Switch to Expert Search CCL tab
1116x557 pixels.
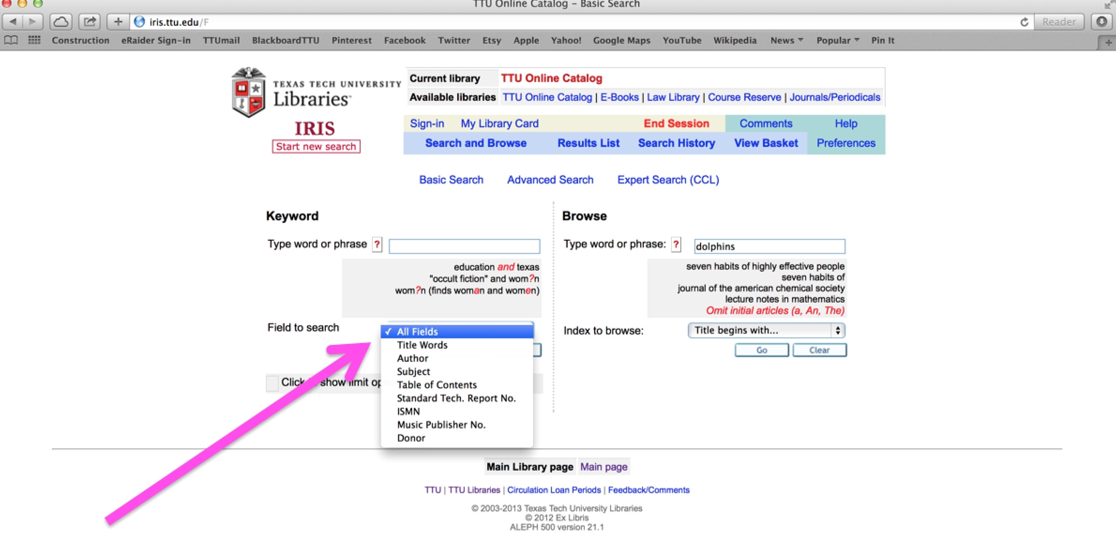[668, 180]
